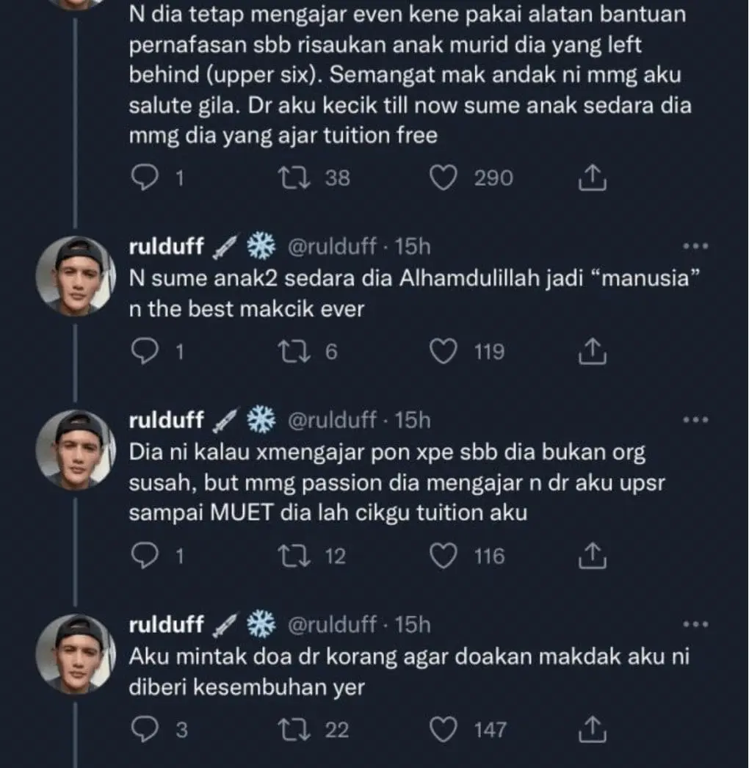Open the 15h timestamp on the MUET tweet
Image resolution: width=749 pixels, height=768 pixels.
click(413, 421)
